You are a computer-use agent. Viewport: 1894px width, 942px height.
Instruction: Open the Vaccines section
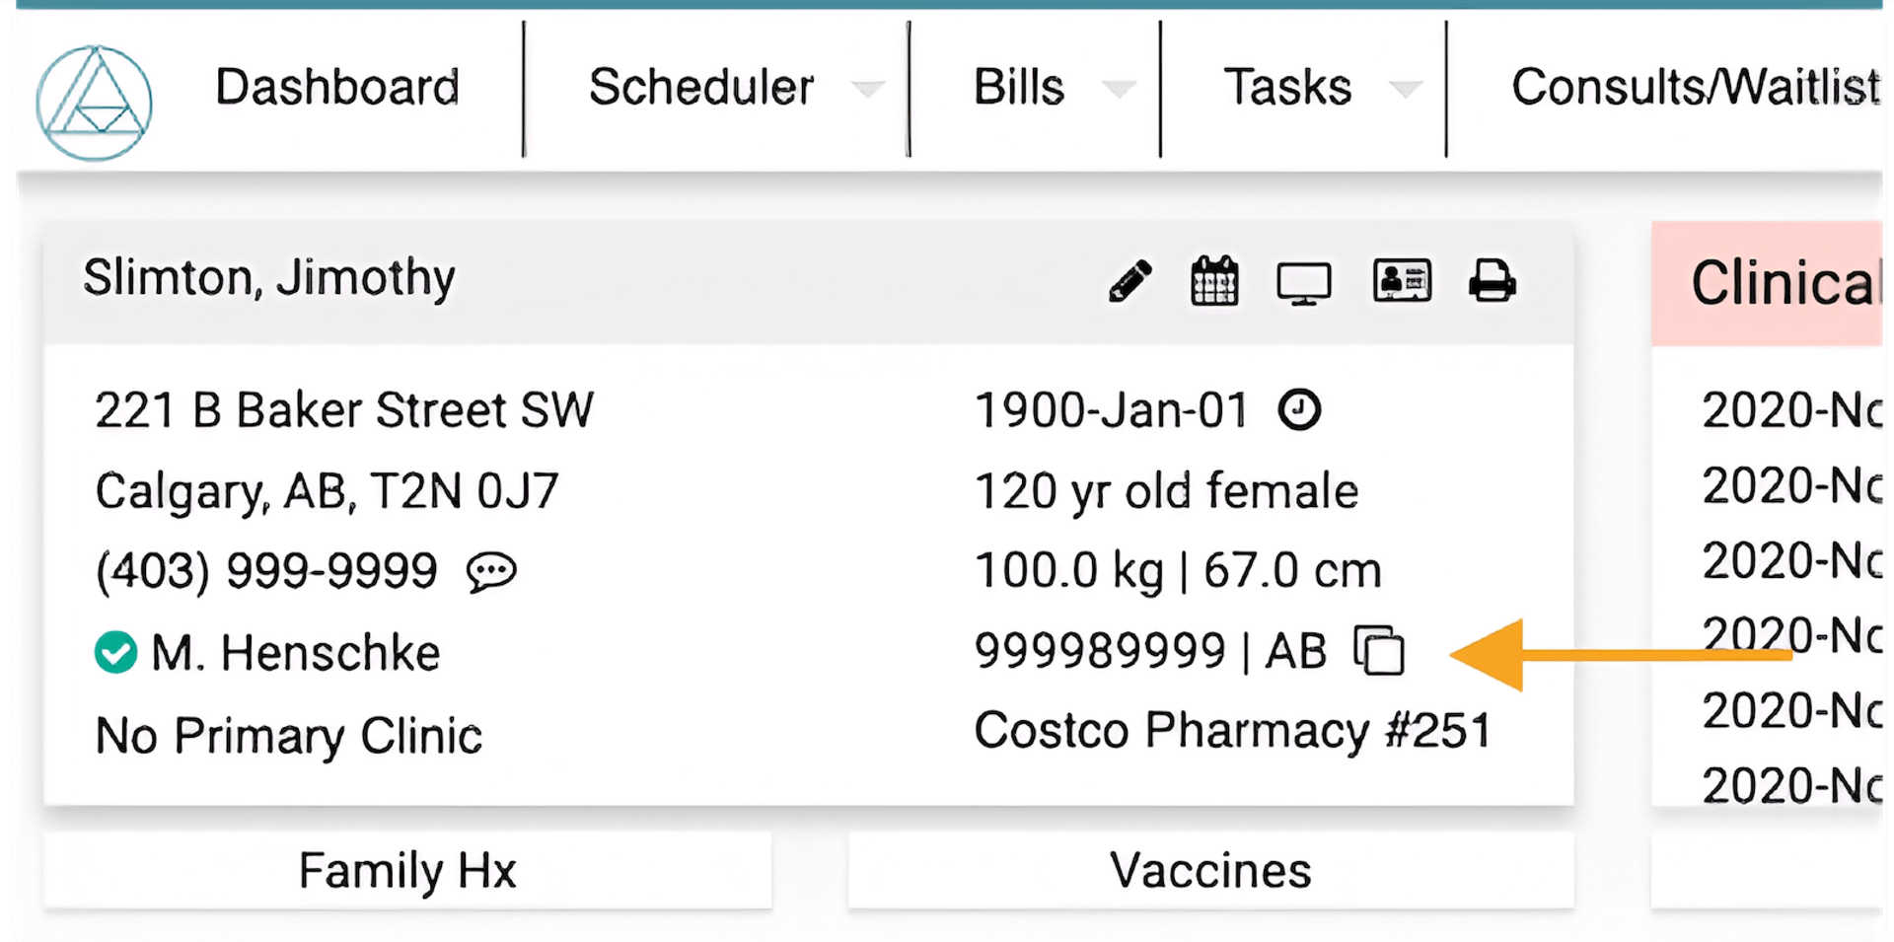coord(1210,870)
